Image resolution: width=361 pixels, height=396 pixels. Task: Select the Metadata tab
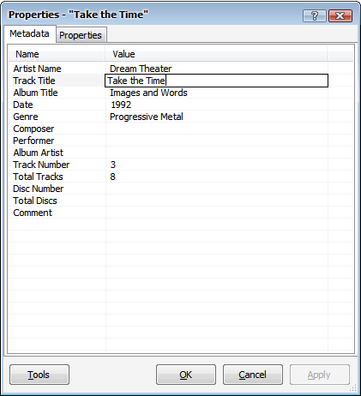[29, 33]
